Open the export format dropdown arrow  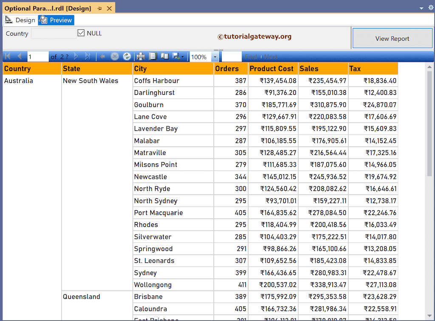(x=182, y=56)
